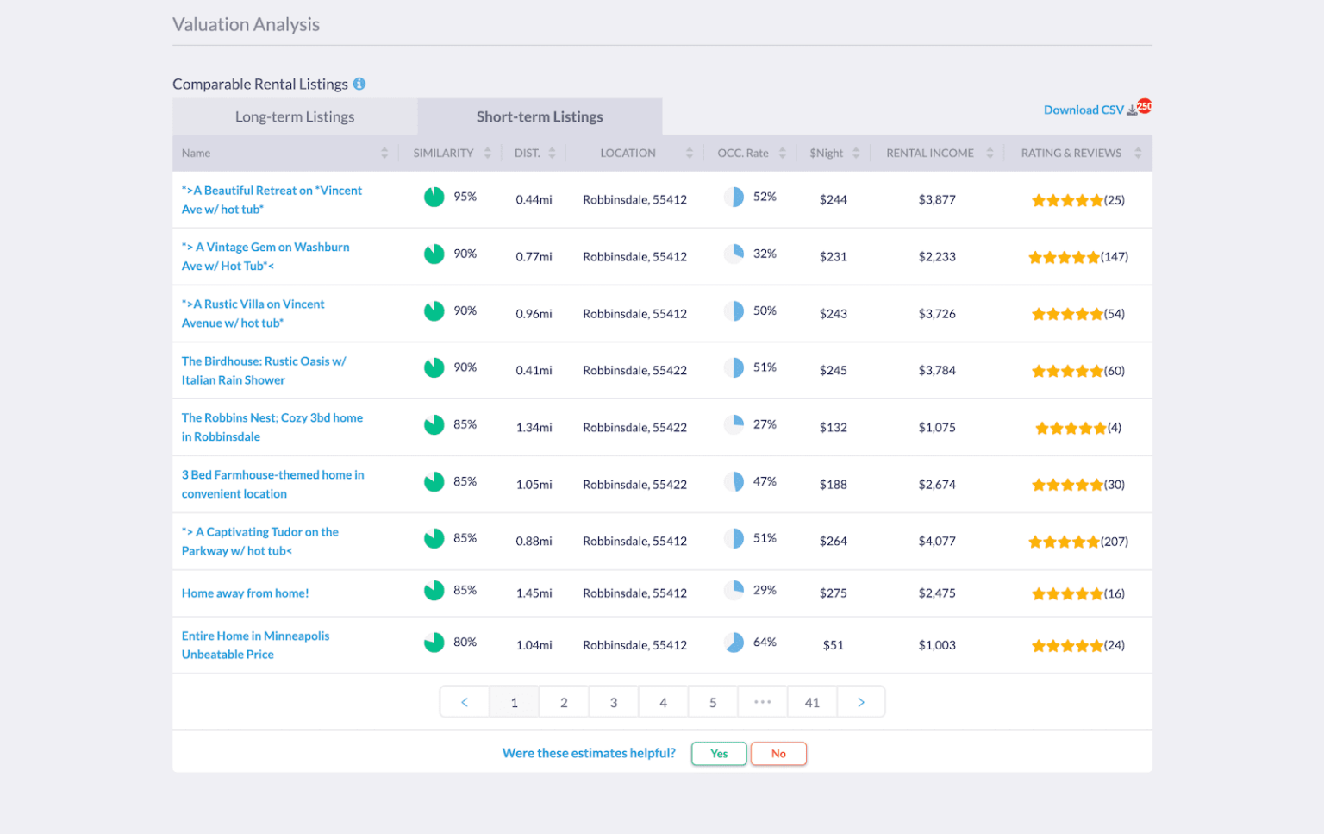This screenshot has height=834, width=1324.
Task: Sort listings by OCC. Rate
Action: coord(782,153)
